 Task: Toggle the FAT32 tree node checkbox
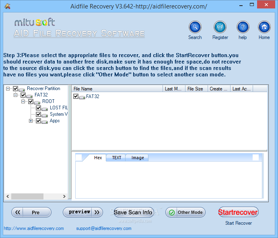23,95
